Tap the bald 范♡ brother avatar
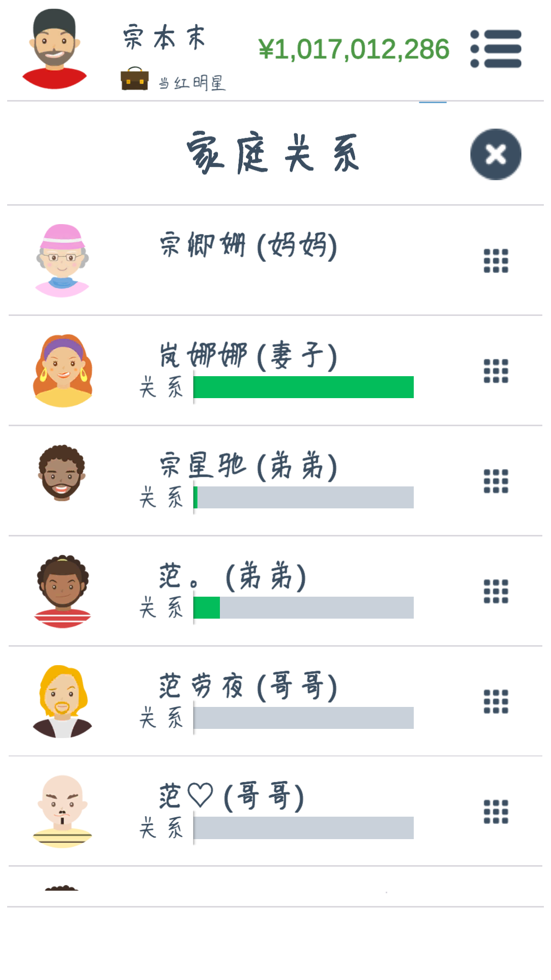 click(62, 812)
